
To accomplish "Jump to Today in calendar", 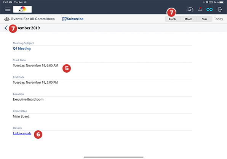I will click(219, 19).
